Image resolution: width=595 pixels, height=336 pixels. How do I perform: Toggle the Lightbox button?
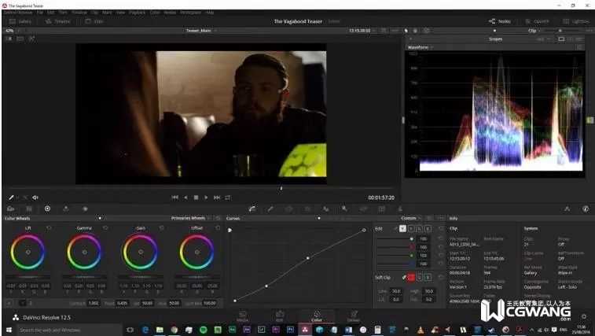click(576, 21)
